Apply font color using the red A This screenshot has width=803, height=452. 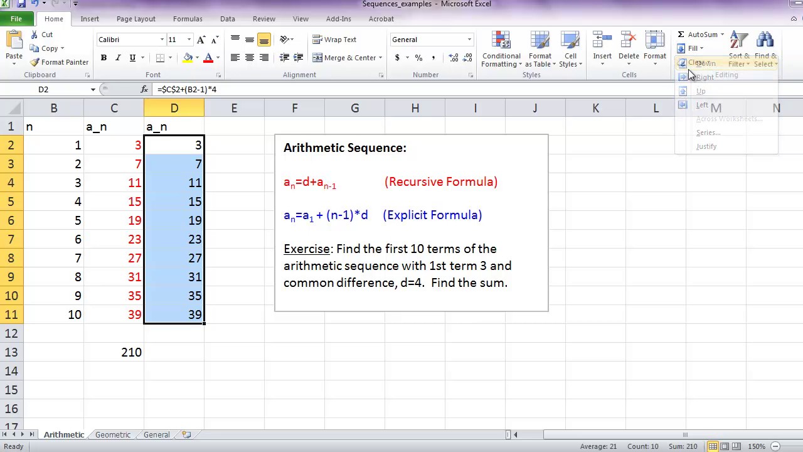(x=208, y=58)
